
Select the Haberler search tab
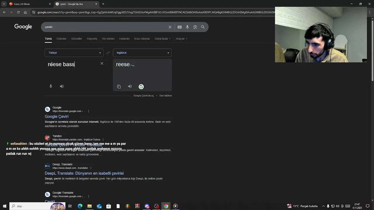click(x=124, y=39)
